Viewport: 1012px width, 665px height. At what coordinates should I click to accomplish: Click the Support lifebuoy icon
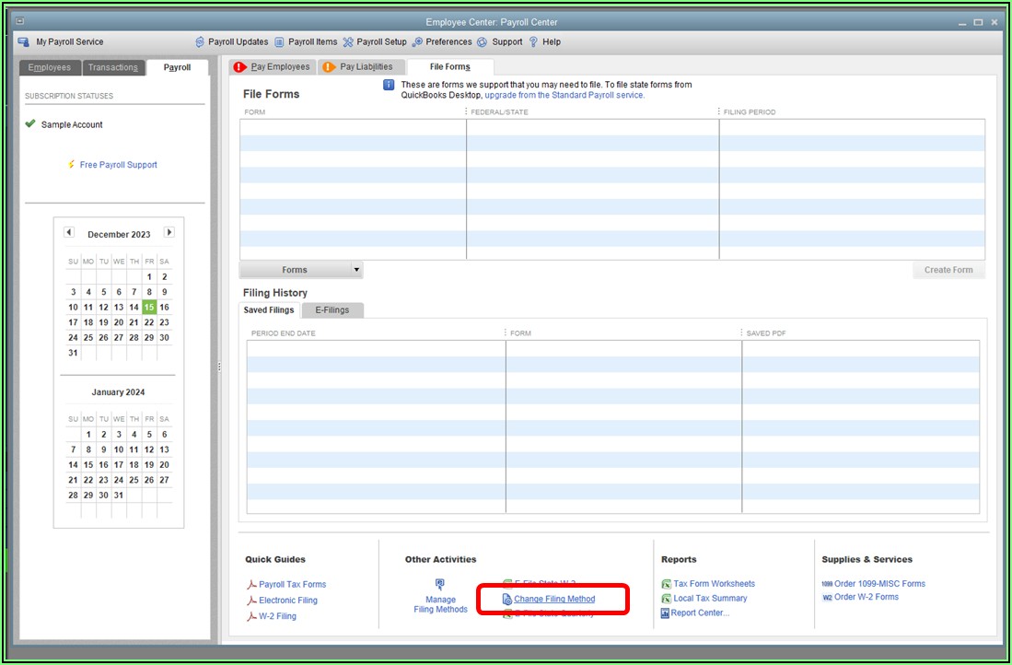click(x=483, y=42)
